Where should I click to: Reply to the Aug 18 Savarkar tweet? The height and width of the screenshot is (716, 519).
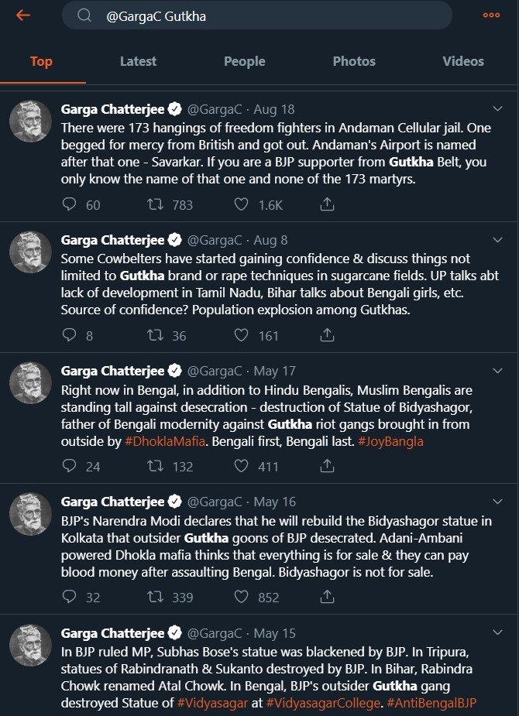(x=70, y=204)
